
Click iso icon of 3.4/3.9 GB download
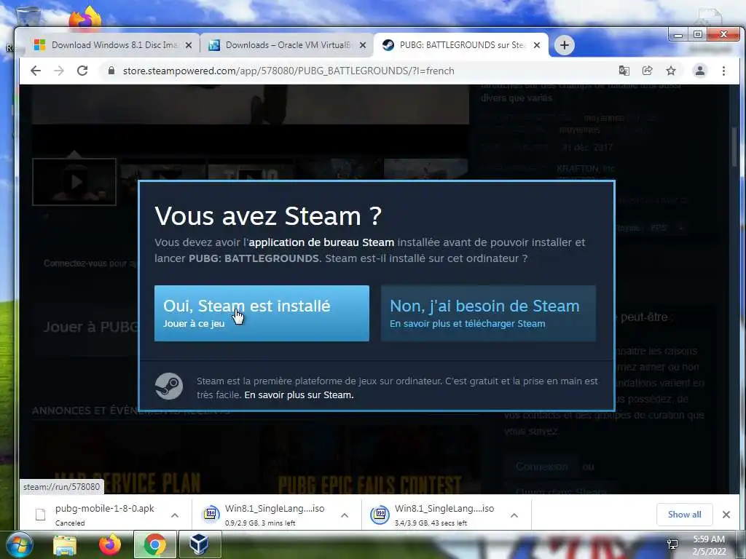(x=380, y=515)
